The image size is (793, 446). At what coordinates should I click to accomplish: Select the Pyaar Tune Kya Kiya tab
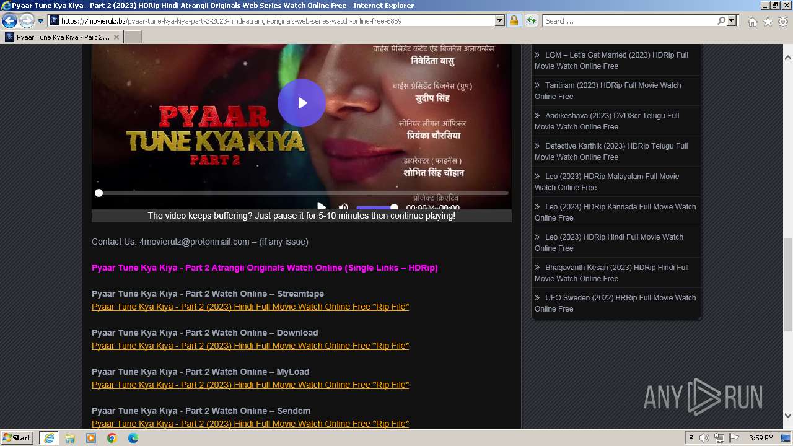pyautogui.click(x=63, y=37)
